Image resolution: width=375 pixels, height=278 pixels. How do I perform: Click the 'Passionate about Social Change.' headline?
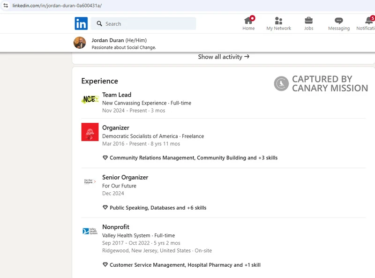pos(124,47)
